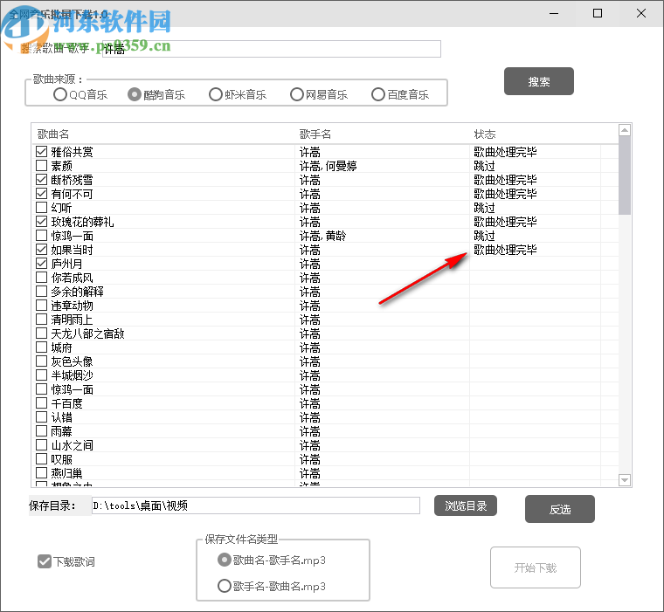Check the song 清明雨上
Viewport: 664px width, 612px height.
pos(42,320)
